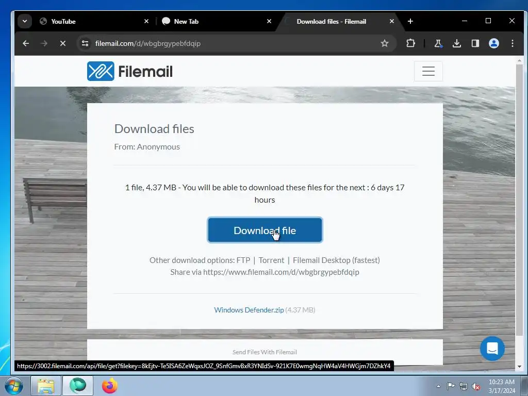
Task: Close the New Tab tab
Action: [x=269, y=21]
